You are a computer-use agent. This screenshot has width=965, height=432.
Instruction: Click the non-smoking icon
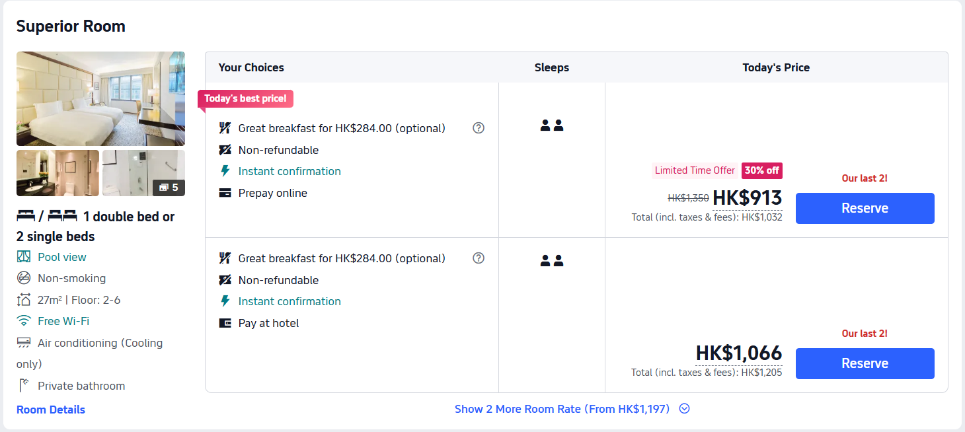coord(24,278)
